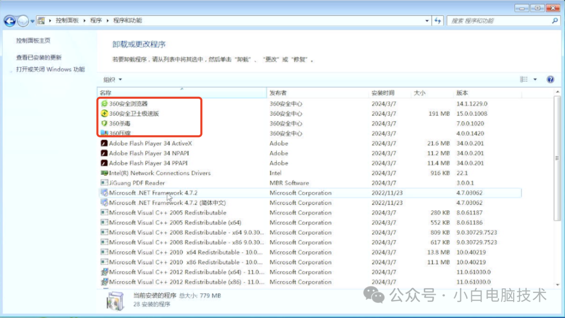Click Visual C++ 2010 x86 Redistributable icon

[104, 262]
